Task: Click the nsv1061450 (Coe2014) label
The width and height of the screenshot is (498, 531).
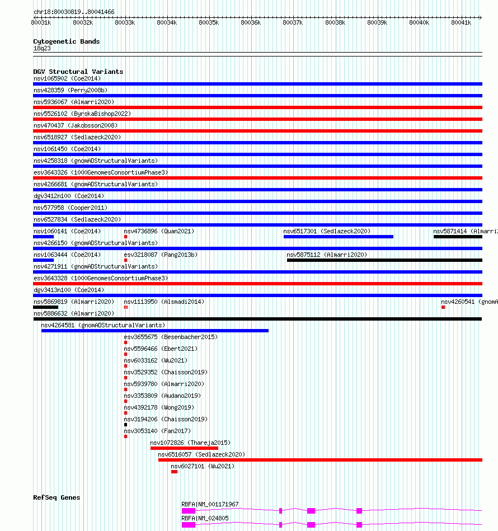Action: (x=67, y=149)
